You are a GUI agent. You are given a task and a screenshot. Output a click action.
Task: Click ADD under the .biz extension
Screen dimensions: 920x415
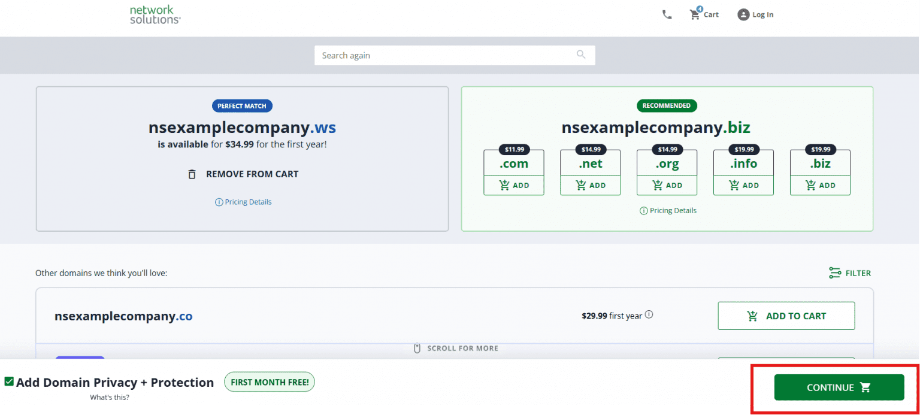[x=820, y=185]
